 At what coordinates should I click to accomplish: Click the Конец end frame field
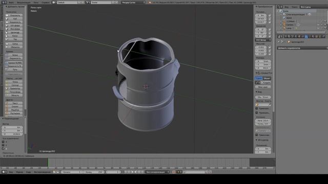(x=94, y=172)
